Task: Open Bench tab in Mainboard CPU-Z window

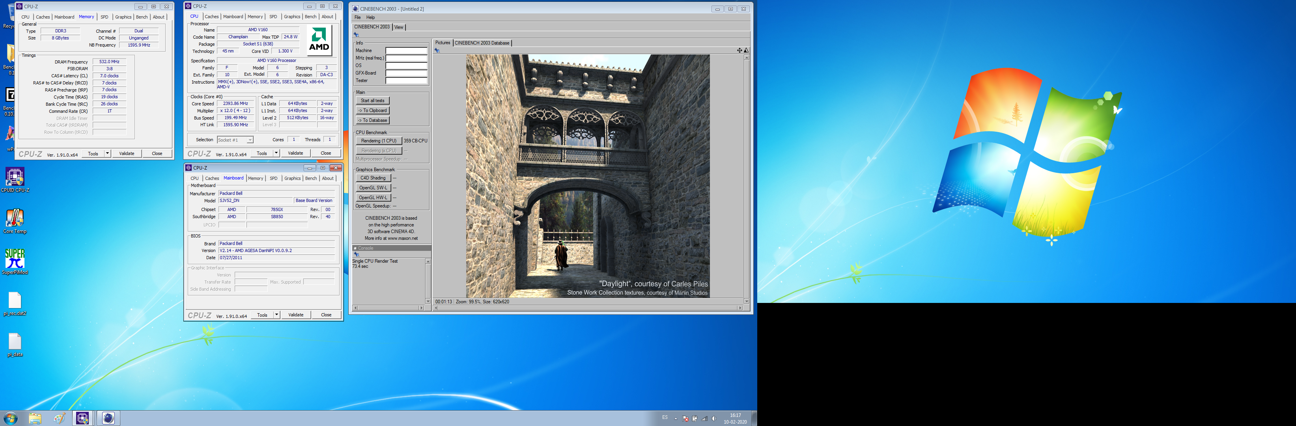Action: (311, 179)
